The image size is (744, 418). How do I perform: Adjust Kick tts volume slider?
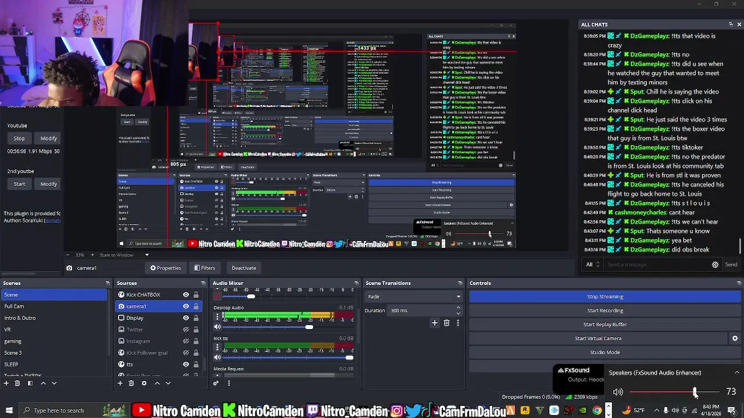(349, 358)
